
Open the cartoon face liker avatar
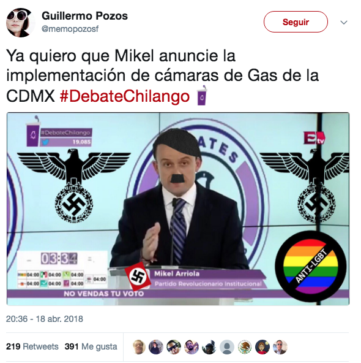pyautogui.click(x=262, y=347)
